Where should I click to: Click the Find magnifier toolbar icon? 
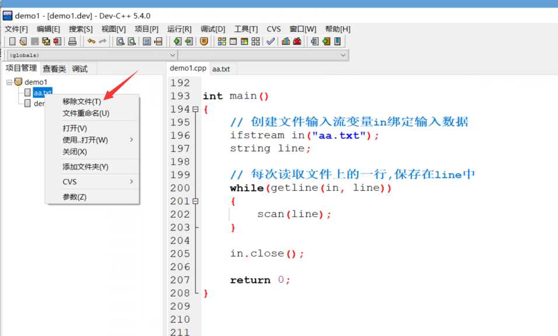[x=121, y=41]
